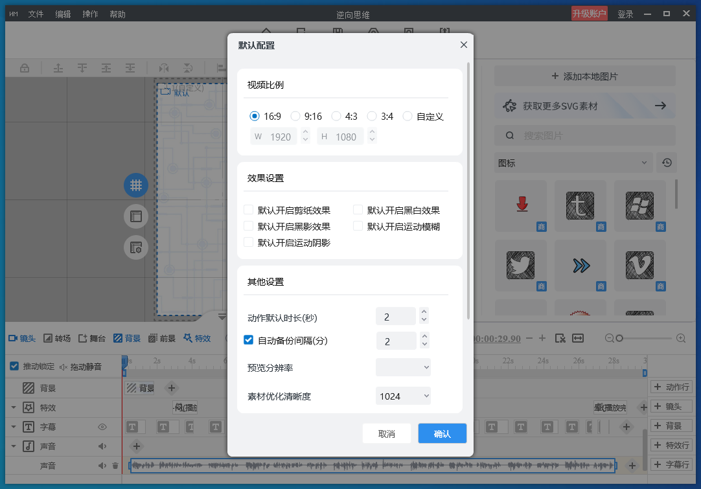The height and width of the screenshot is (489, 701).
Task: Zoom in the timeline with the magnifier icon
Action: point(680,337)
